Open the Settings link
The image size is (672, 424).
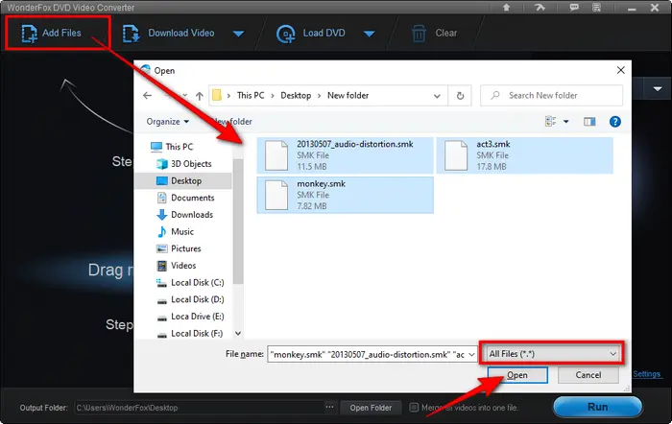click(x=646, y=374)
